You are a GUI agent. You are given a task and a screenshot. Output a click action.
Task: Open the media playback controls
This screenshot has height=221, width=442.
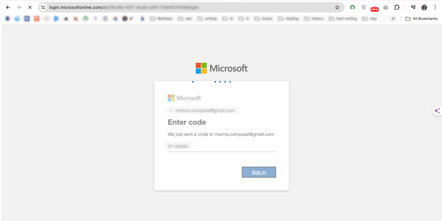click(x=413, y=7)
